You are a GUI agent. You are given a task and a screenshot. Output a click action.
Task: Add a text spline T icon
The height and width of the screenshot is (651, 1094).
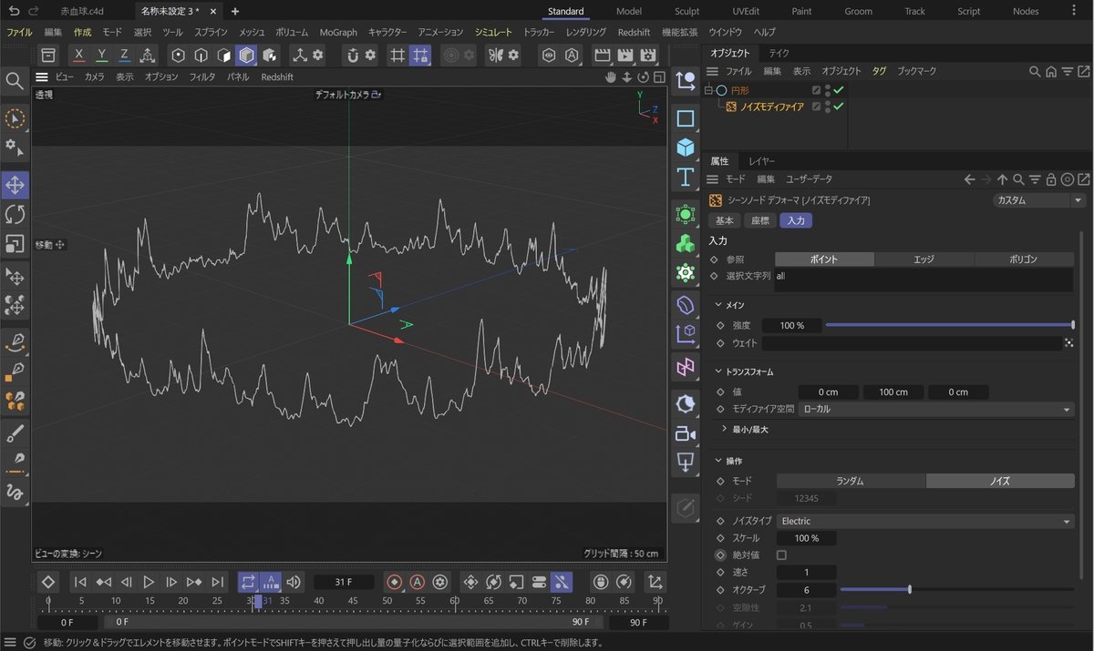click(x=686, y=177)
